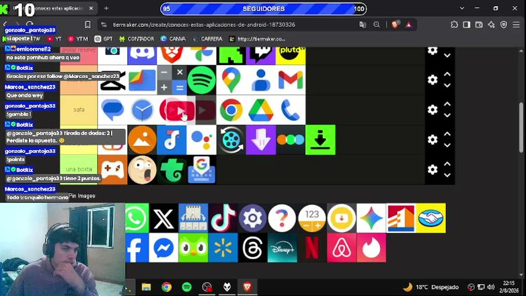Click the Messenger app icon
526x296 pixels.
click(164, 247)
